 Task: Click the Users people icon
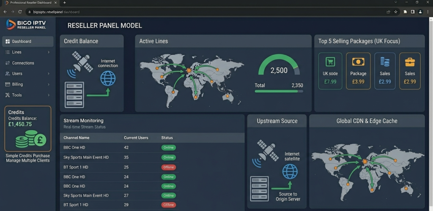8,73
